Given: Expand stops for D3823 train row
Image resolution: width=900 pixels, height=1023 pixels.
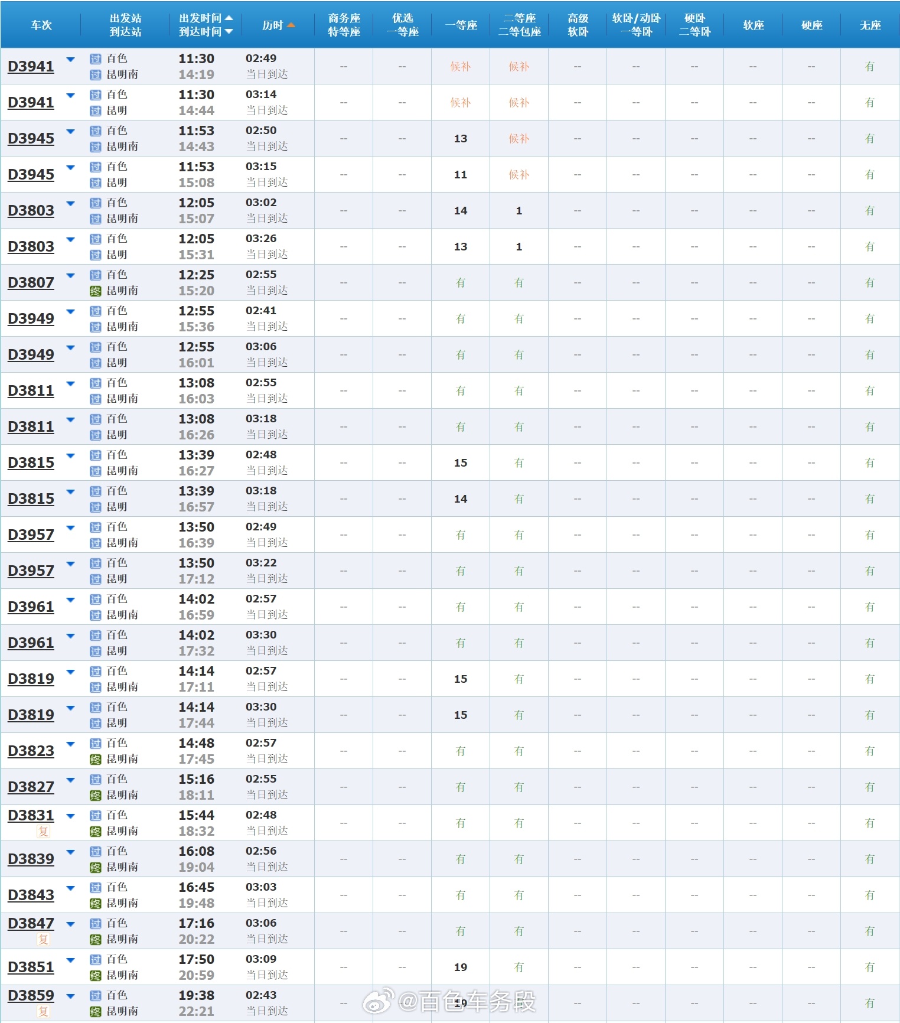Looking at the screenshot, I should [71, 744].
